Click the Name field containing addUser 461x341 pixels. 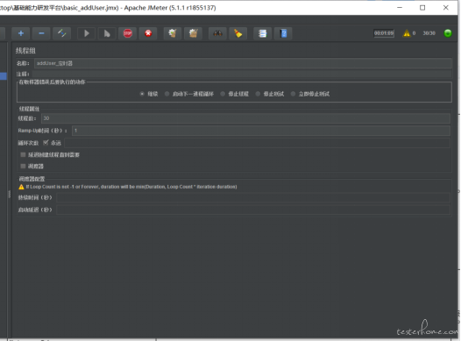(x=243, y=63)
